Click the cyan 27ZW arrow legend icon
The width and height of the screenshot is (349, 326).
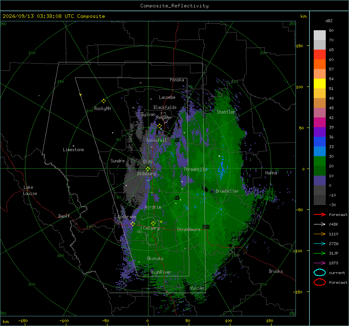[320, 244]
